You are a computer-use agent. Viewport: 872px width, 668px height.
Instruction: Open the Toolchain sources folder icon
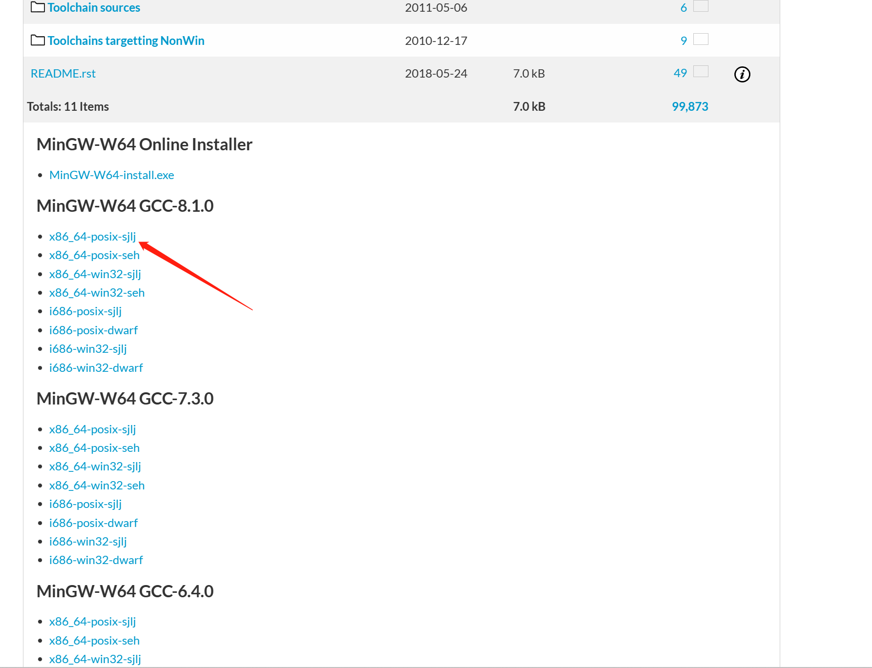[x=38, y=7]
